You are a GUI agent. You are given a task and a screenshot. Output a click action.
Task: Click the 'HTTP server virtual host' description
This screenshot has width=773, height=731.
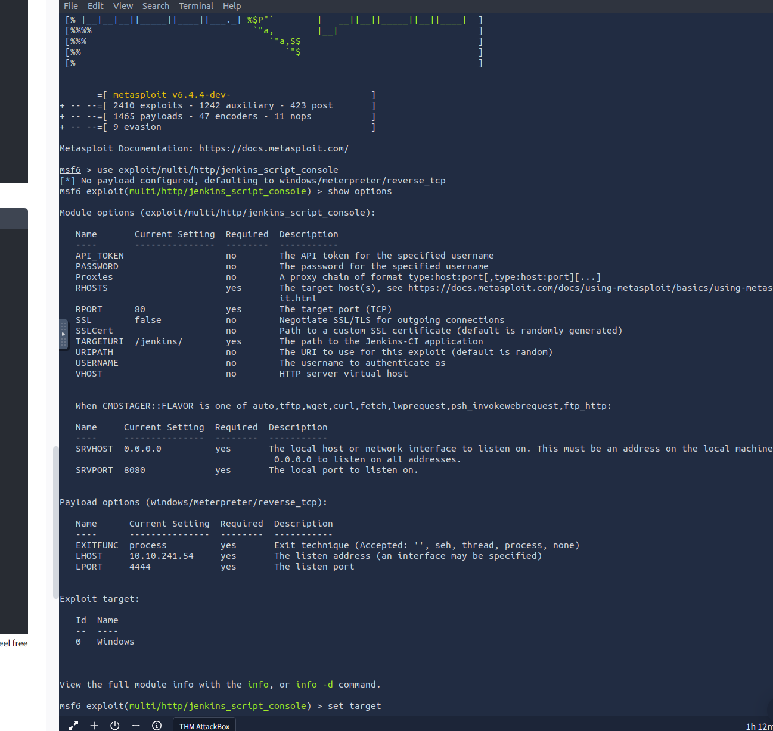pyautogui.click(x=344, y=374)
